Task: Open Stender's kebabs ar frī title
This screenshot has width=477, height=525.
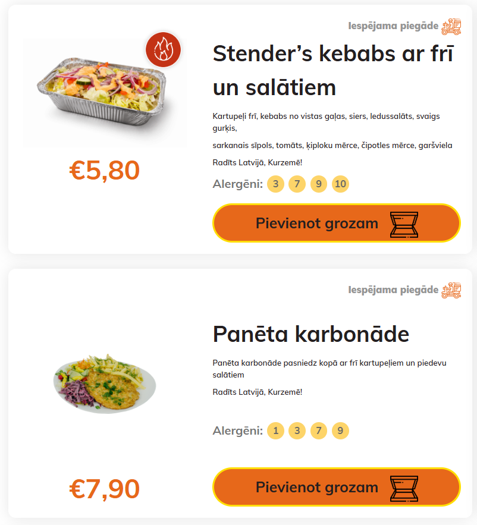Action: [333, 70]
